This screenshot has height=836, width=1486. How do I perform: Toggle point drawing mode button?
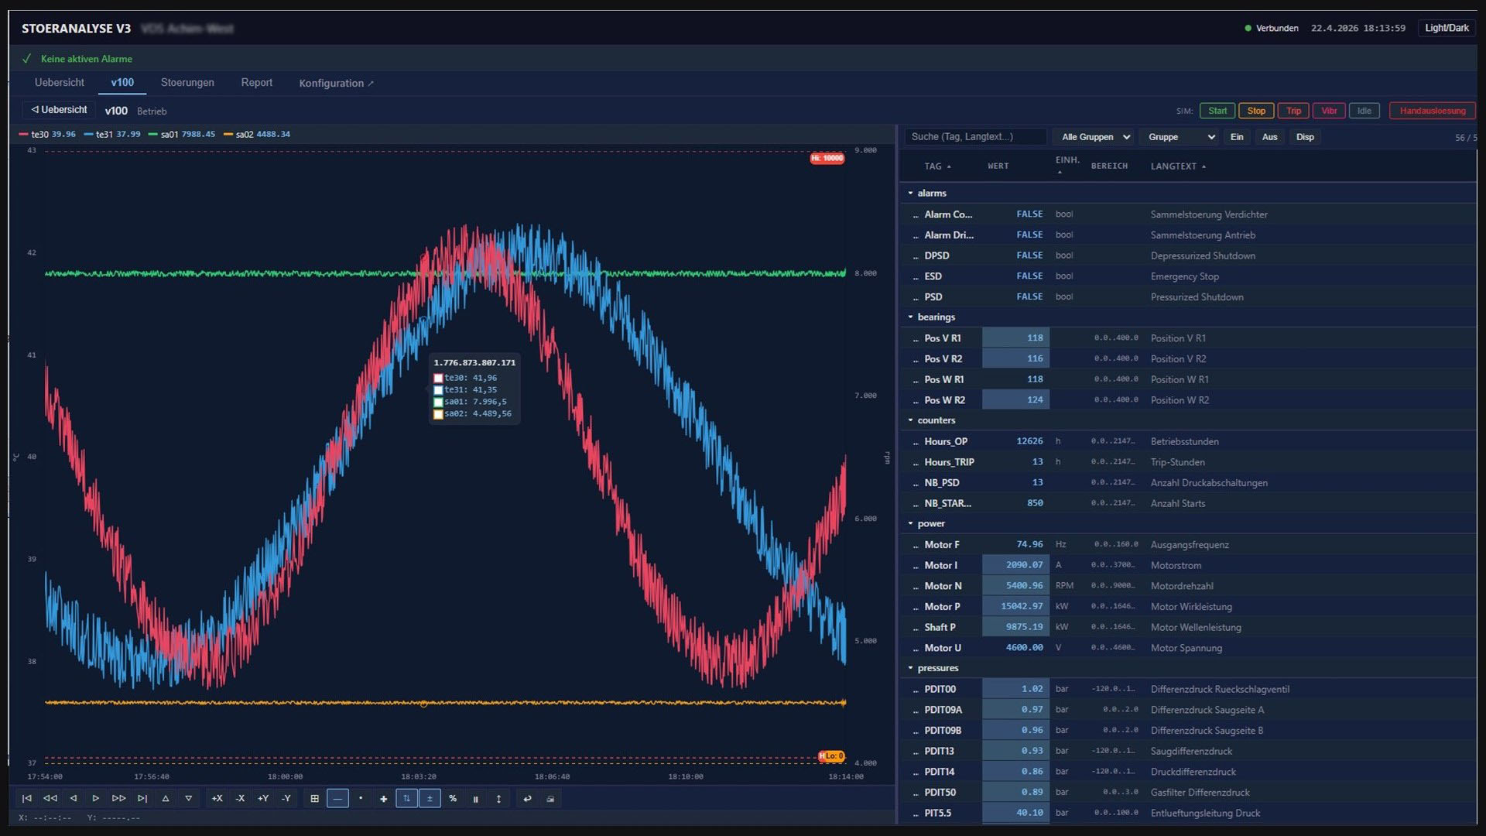(x=361, y=798)
